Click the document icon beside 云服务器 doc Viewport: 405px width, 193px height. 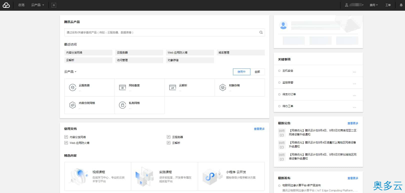click(x=169, y=137)
